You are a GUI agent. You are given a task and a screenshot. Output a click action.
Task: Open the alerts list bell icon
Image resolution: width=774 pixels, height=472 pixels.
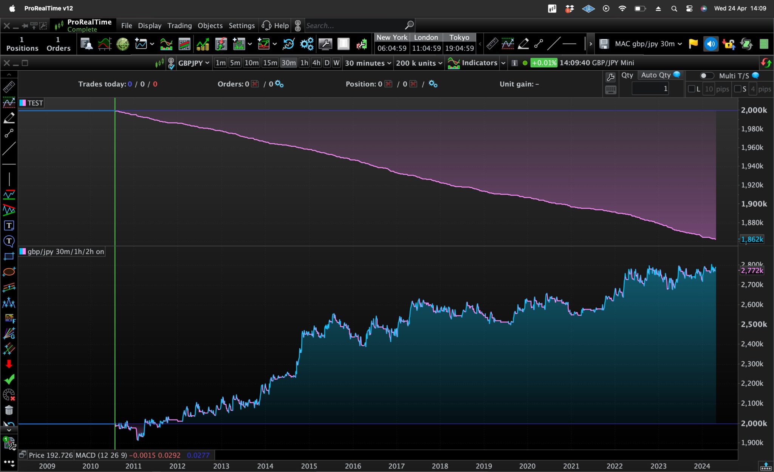[x=87, y=44]
